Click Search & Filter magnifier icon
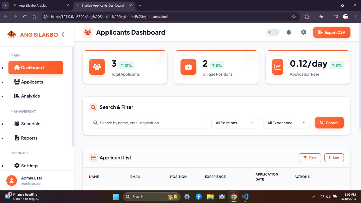This screenshot has width=361, height=203. pos(93,107)
